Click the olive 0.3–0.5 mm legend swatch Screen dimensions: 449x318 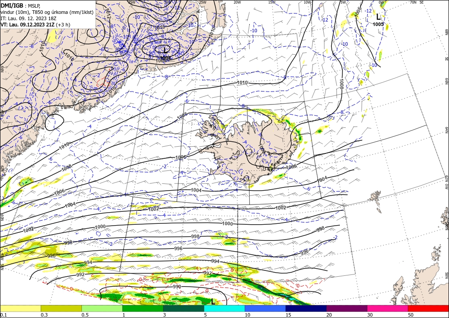tap(61, 308)
